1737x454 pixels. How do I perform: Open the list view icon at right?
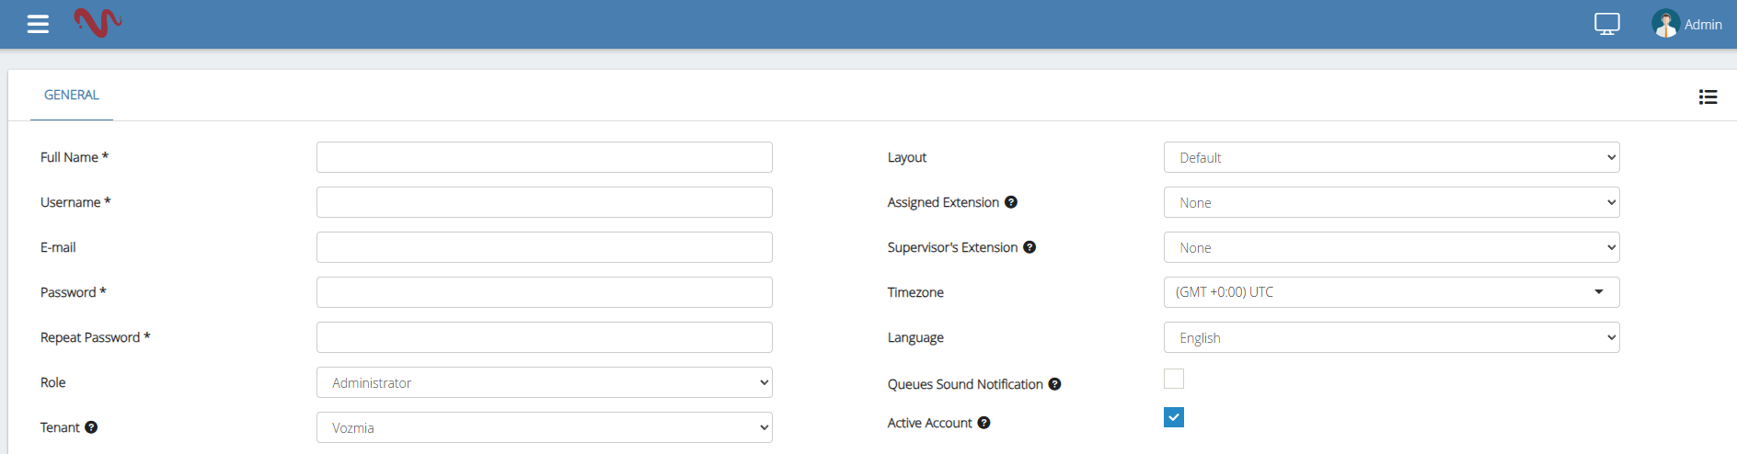click(x=1708, y=96)
